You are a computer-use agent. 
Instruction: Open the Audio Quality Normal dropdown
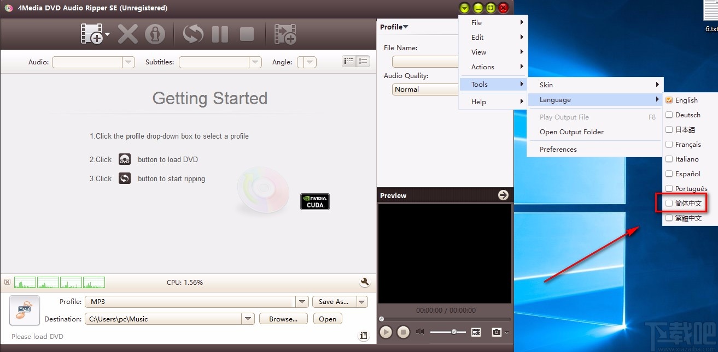point(425,90)
